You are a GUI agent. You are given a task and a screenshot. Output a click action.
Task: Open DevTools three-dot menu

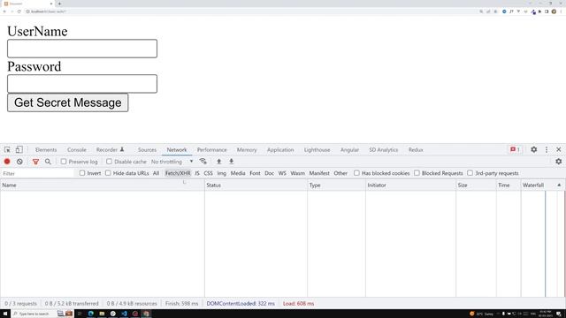click(547, 149)
